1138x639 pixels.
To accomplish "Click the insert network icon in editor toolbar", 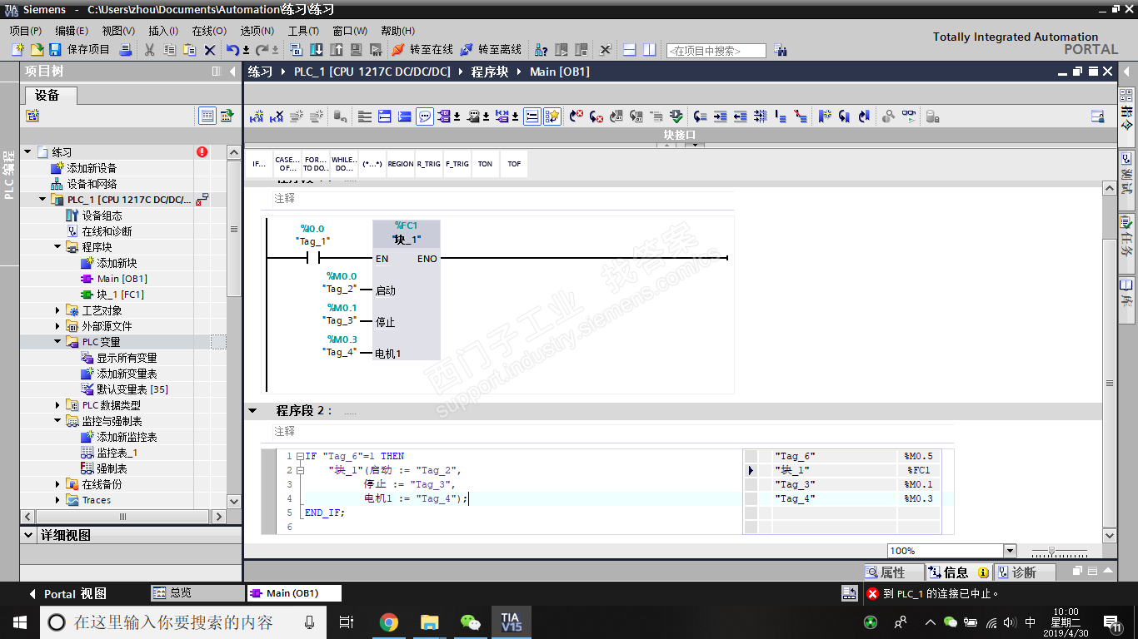I will coord(257,116).
